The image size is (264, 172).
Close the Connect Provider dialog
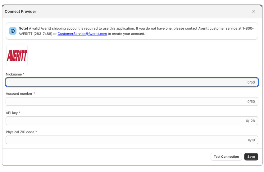pyautogui.click(x=254, y=12)
